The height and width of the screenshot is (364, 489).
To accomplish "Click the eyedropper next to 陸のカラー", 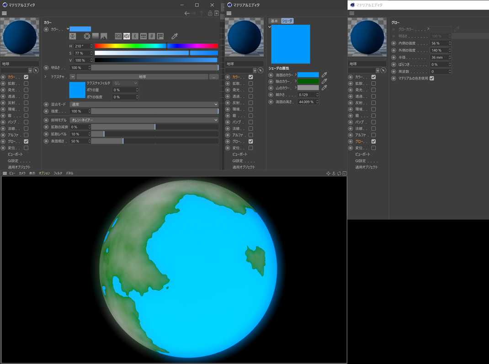I will tap(324, 81).
